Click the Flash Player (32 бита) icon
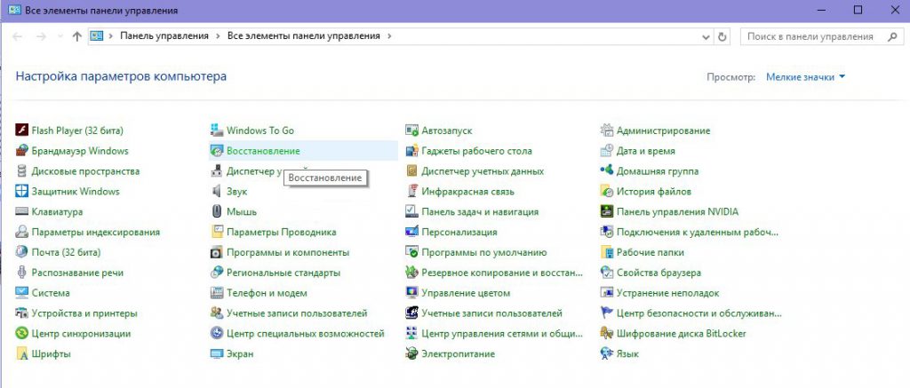Screen dimensions: 910x388 21,130
